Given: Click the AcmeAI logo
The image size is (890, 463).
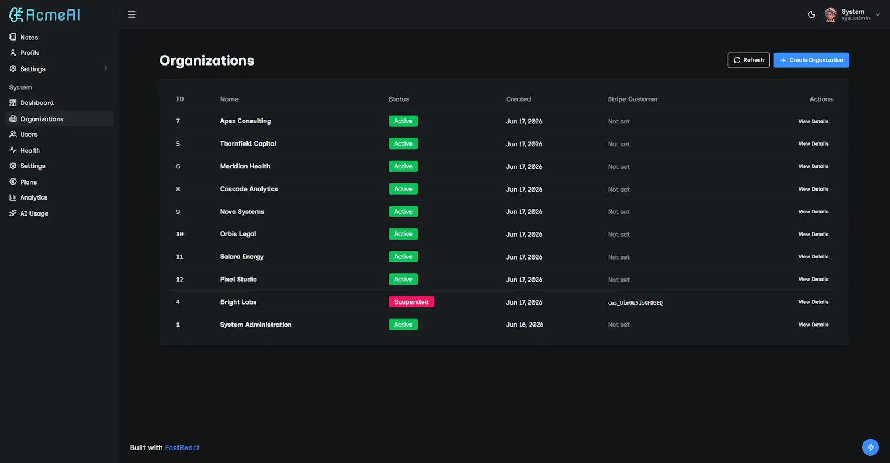Looking at the screenshot, I should coord(44,14).
